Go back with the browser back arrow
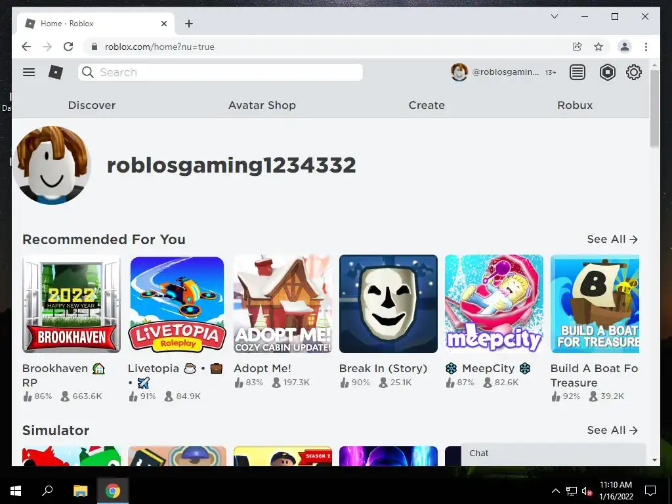 pyautogui.click(x=26, y=47)
